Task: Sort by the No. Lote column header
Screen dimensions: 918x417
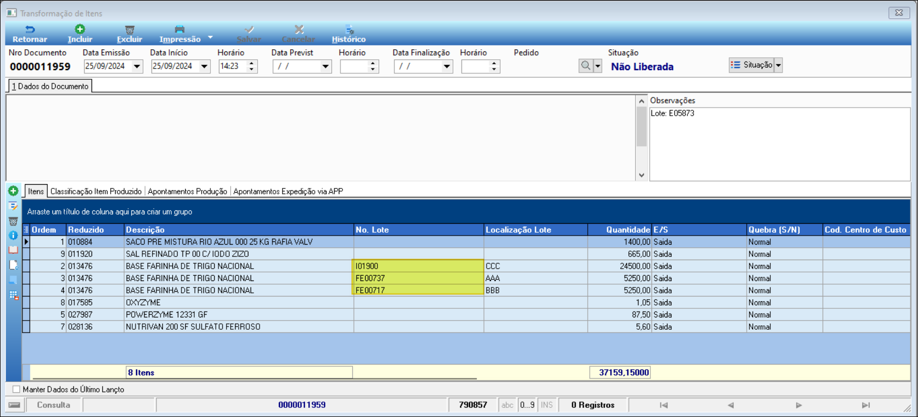Action: point(419,230)
